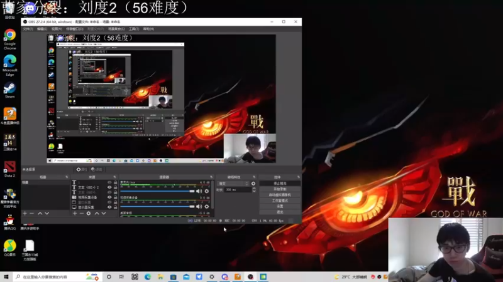Viewport: 503px width, 282px height.
Task: Adjust the 麦克风/Aux volume slider
Action: tap(158, 191)
